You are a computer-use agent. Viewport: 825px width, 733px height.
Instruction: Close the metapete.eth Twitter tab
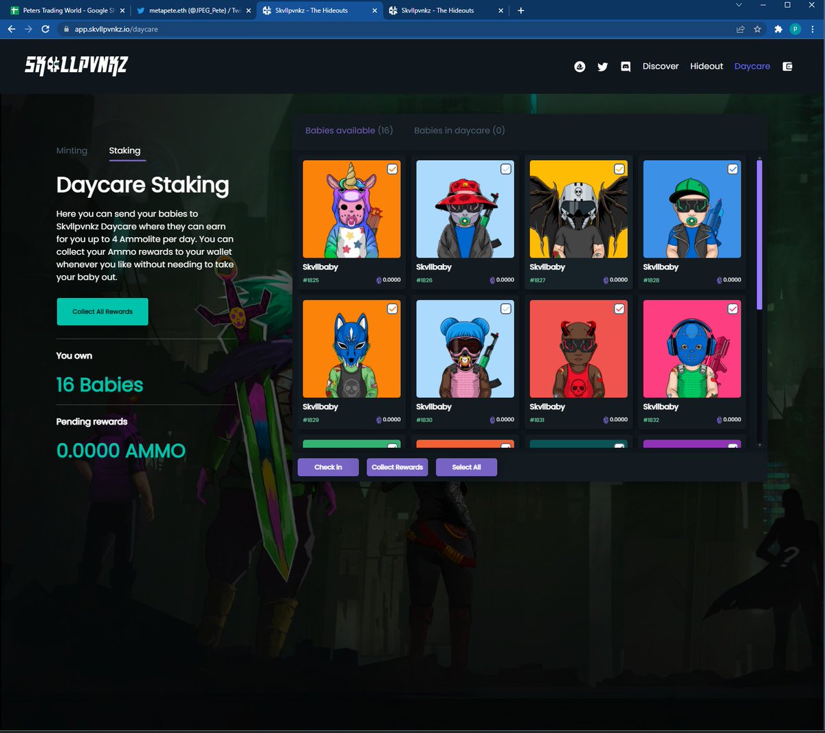(248, 10)
